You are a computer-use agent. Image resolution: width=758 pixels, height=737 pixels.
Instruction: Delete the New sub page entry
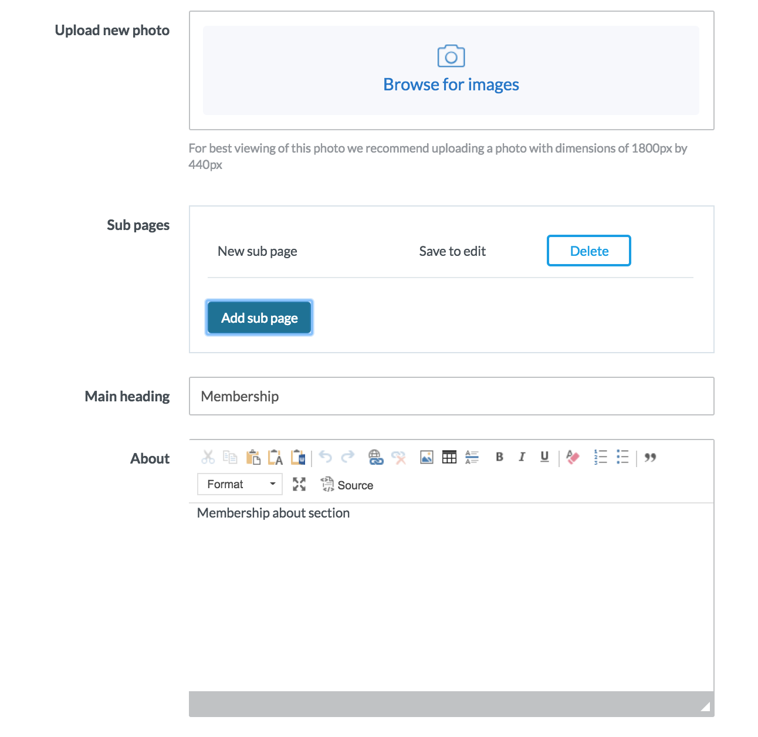coord(588,251)
